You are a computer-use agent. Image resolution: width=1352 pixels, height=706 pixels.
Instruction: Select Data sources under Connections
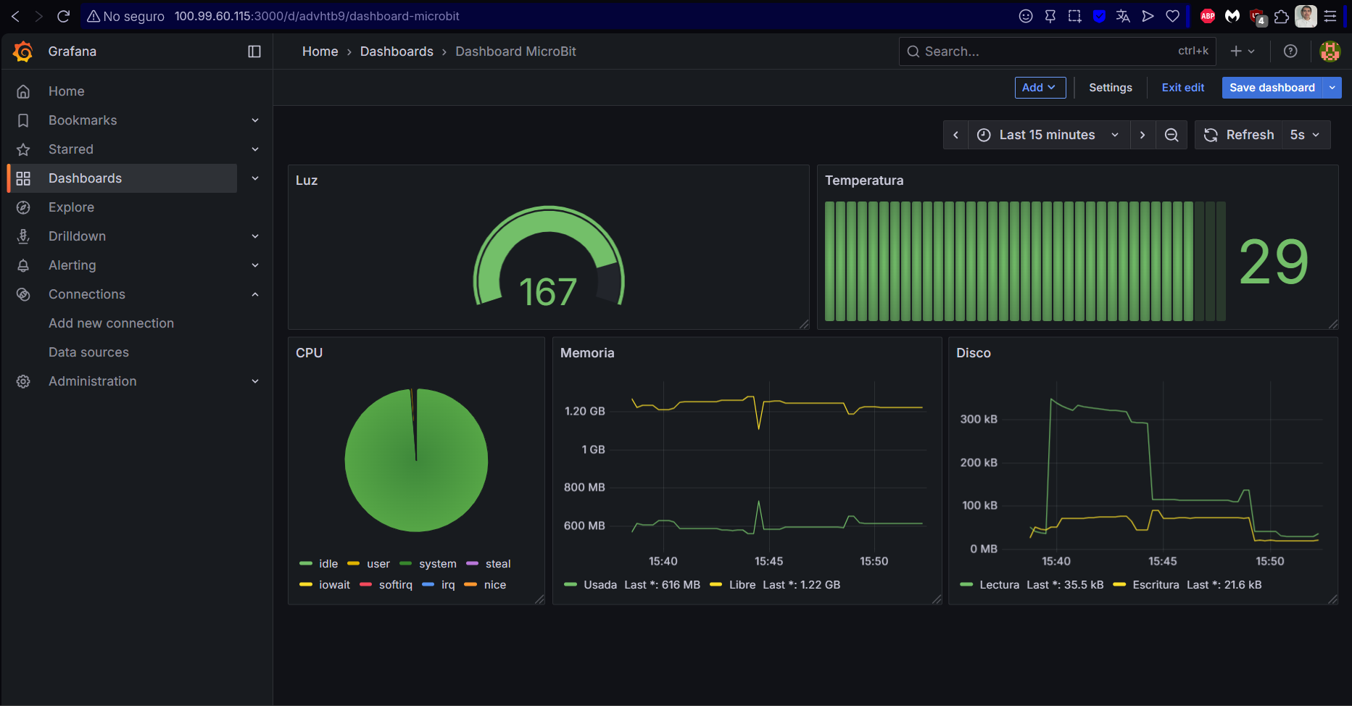(x=88, y=352)
